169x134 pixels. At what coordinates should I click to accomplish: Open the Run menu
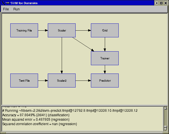(16, 9)
